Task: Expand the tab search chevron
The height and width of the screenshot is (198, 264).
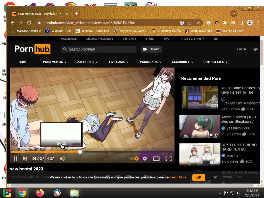Action: 234,14
